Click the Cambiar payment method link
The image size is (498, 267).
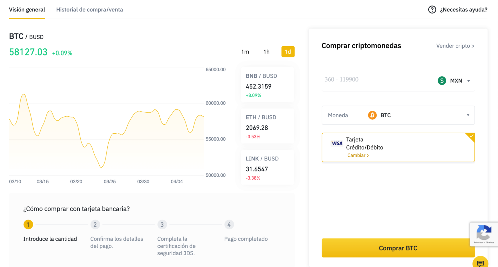[358, 155]
